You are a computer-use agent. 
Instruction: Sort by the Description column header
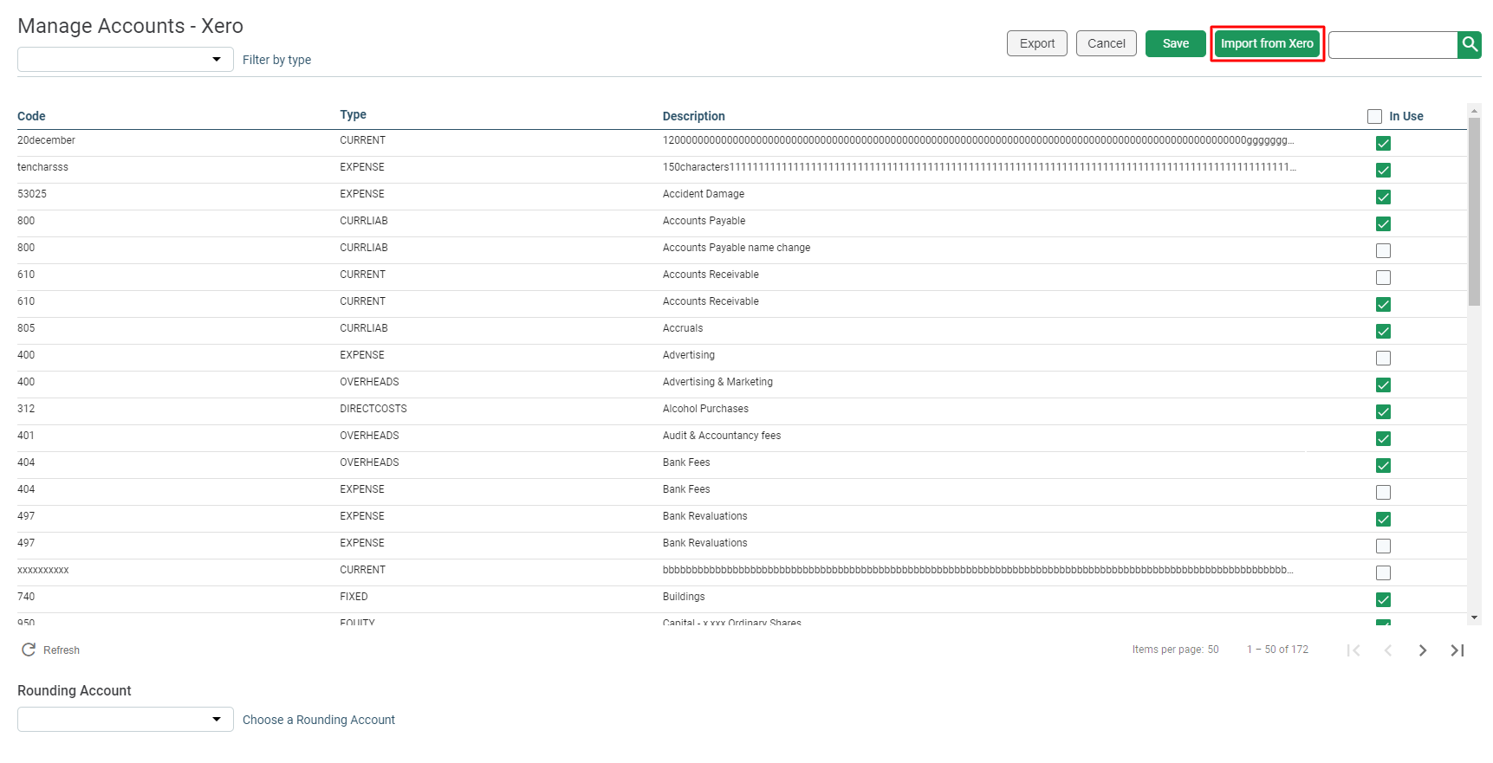click(x=694, y=116)
